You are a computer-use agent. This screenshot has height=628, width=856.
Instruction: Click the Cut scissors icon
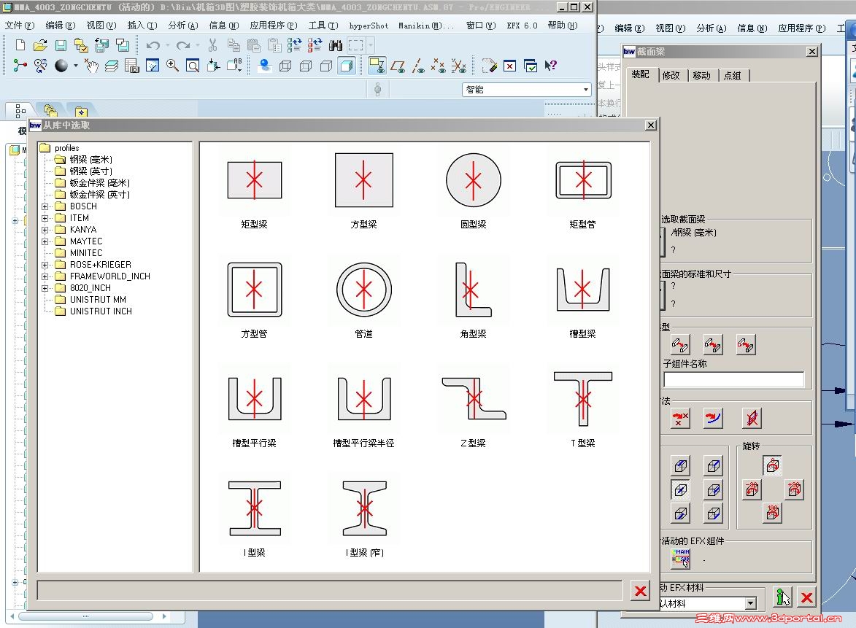[x=213, y=45]
